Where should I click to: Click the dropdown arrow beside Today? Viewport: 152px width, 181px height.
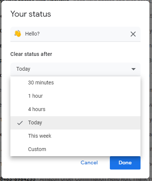[x=134, y=69]
